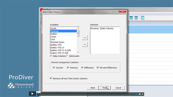Image resolution: width=173 pixels, height=97 pixels.
Task: Uncheck the Previous checkbox
Action: click(68, 68)
